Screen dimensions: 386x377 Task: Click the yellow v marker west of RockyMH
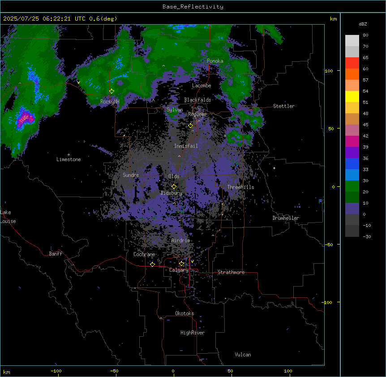[78, 82]
